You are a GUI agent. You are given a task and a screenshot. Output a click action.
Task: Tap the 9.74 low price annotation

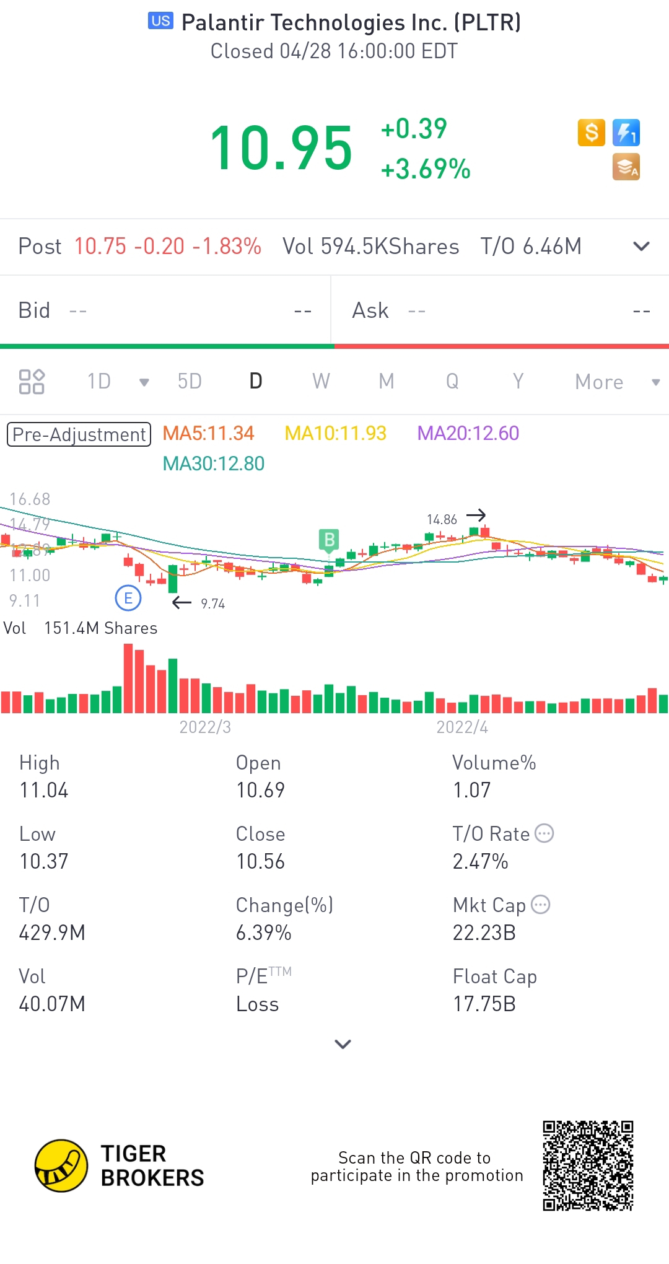click(x=213, y=603)
